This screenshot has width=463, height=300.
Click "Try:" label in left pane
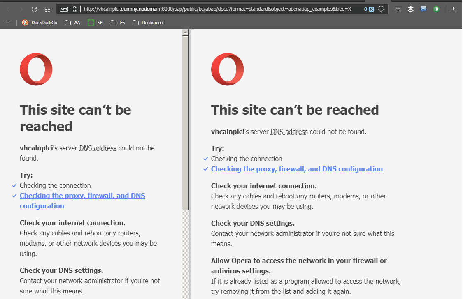tap(26, 175)
